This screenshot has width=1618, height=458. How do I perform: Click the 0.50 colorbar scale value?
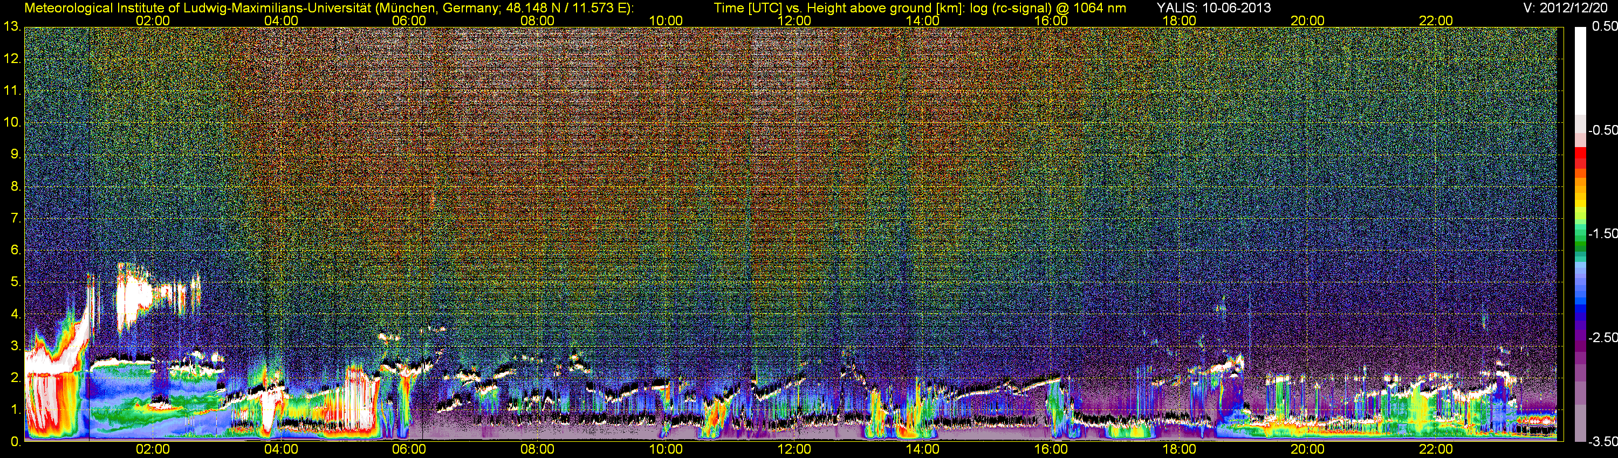[x=1604, y=26]
